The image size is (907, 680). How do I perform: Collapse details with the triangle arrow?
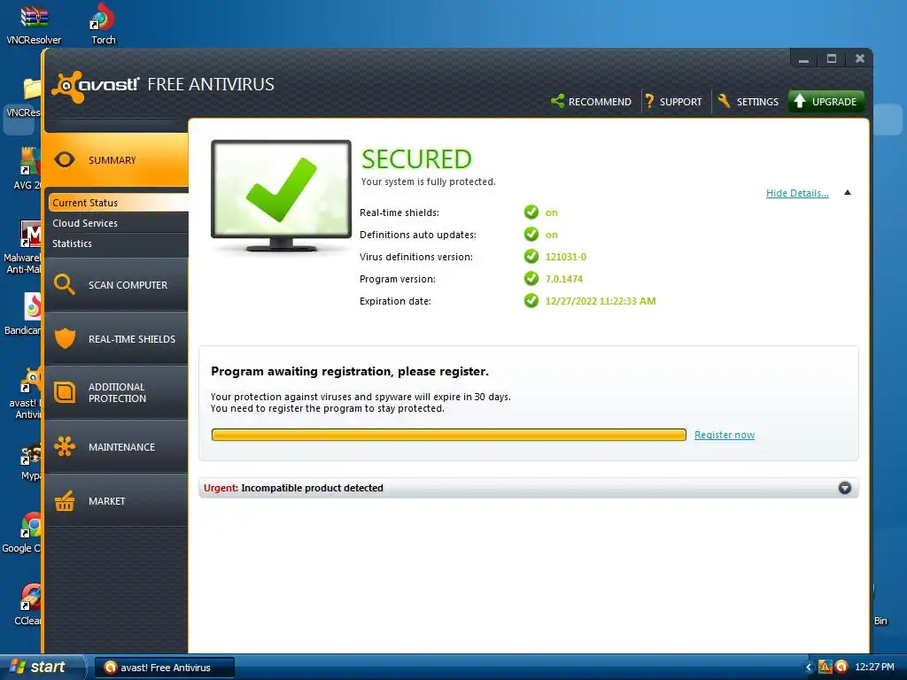click(x=848, y=192)
